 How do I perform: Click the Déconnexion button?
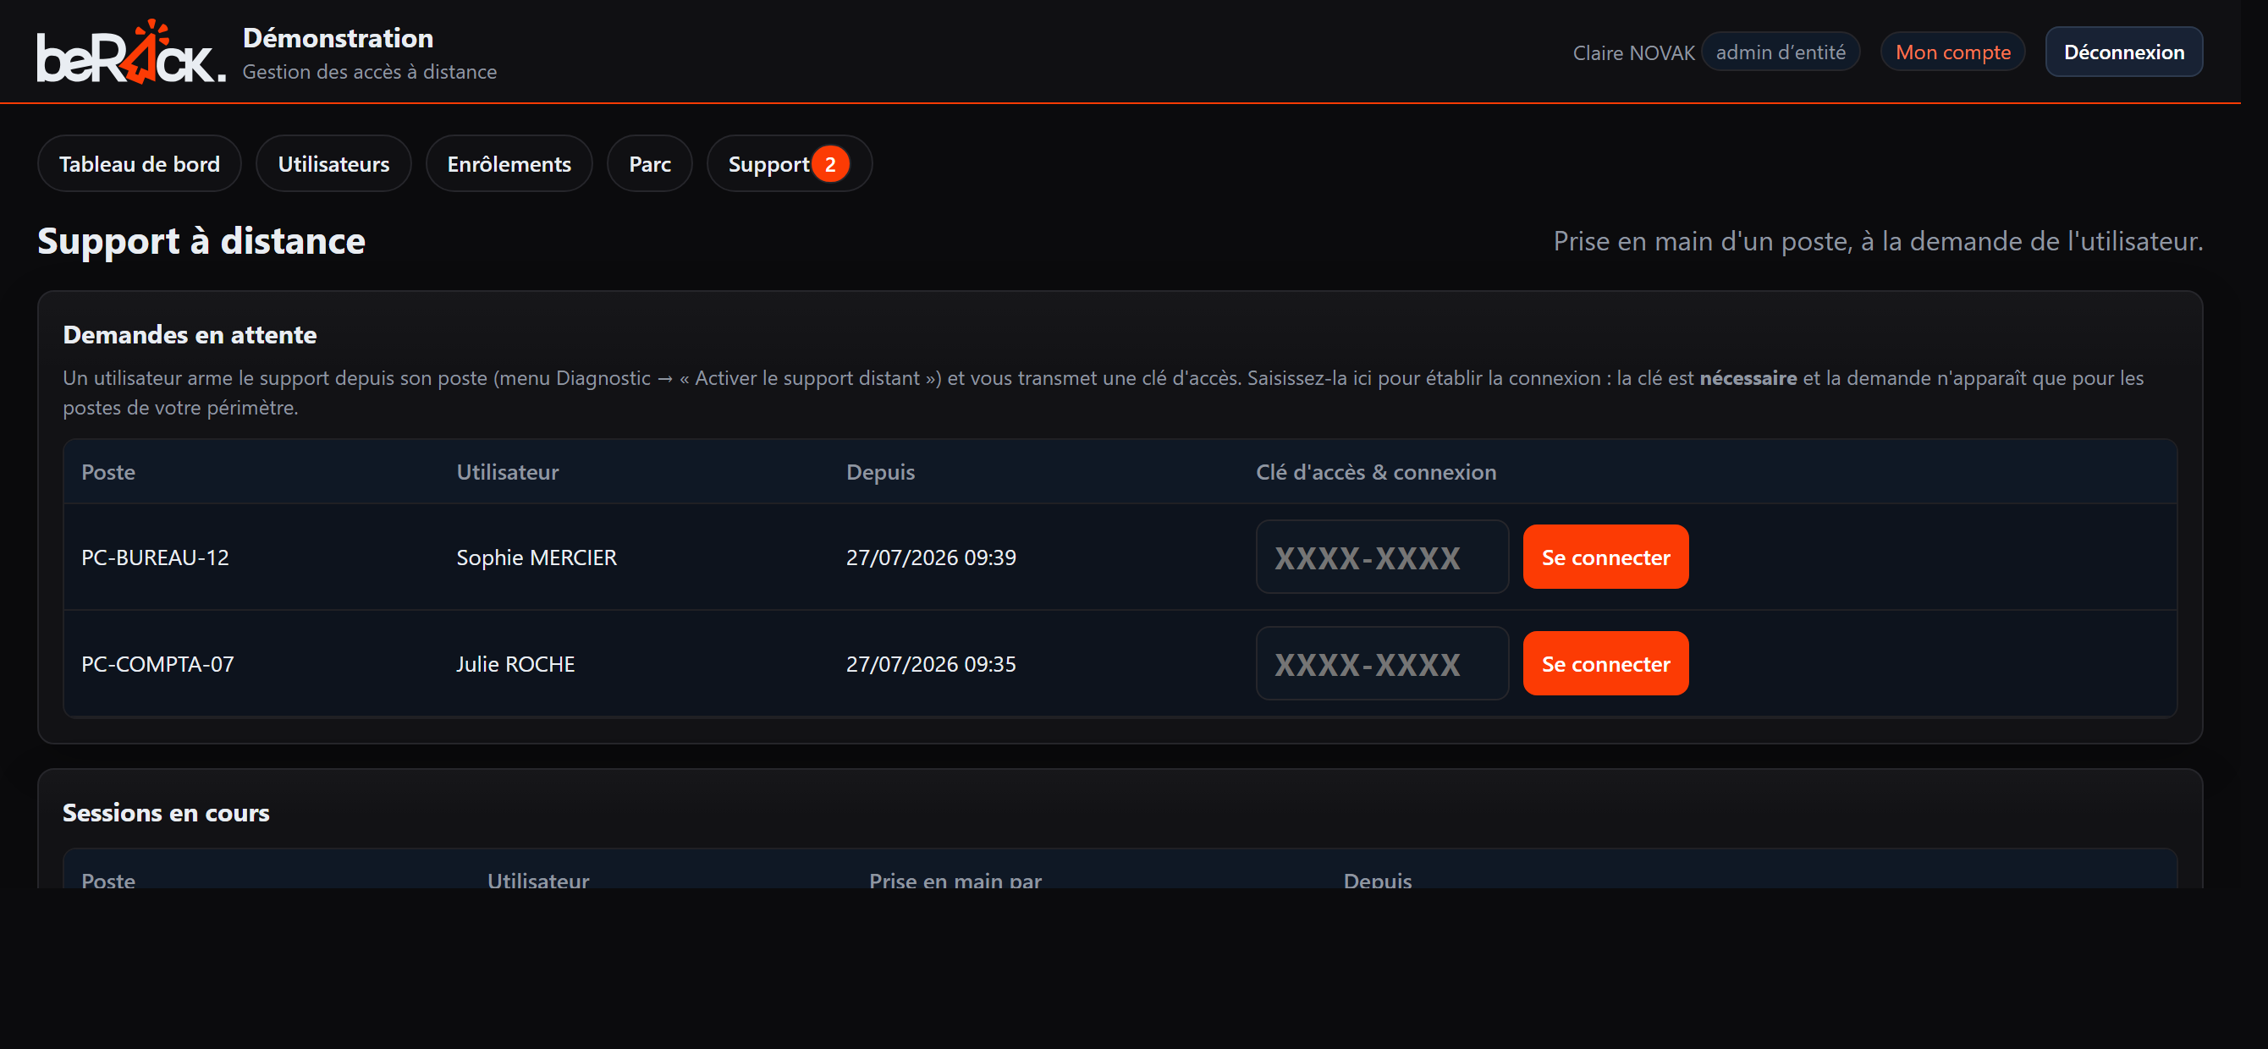point(2123,52)
